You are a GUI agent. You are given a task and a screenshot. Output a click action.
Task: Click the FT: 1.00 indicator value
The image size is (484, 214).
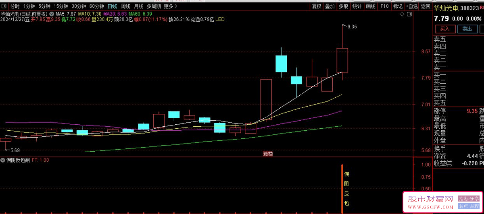point(40,160)
